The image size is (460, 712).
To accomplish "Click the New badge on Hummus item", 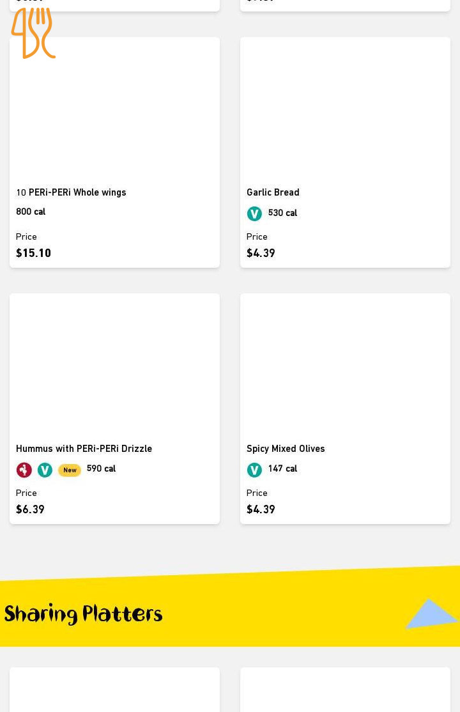I will point(70,470).
